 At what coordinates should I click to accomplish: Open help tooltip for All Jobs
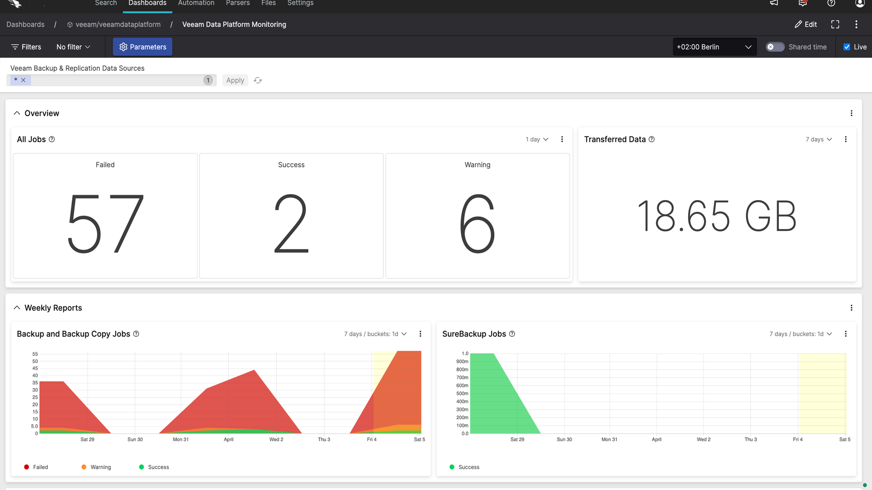tap(52, 139)
